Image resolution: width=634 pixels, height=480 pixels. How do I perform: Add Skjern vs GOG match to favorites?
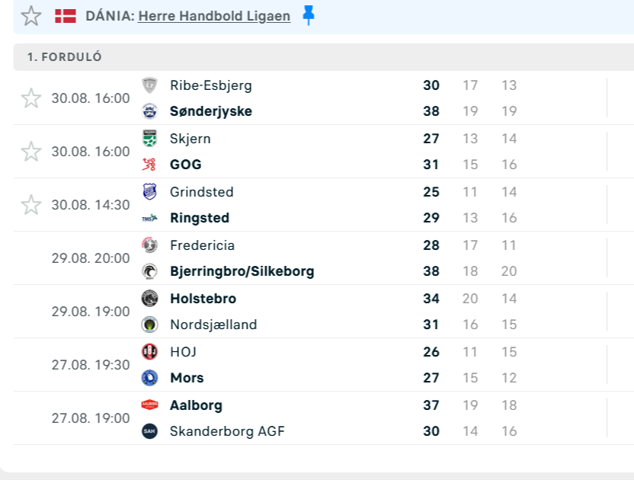click(x=31, y=152)
